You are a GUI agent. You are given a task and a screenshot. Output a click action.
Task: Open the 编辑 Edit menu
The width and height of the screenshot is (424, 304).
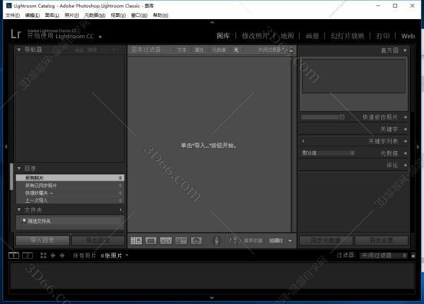point(32,15)
